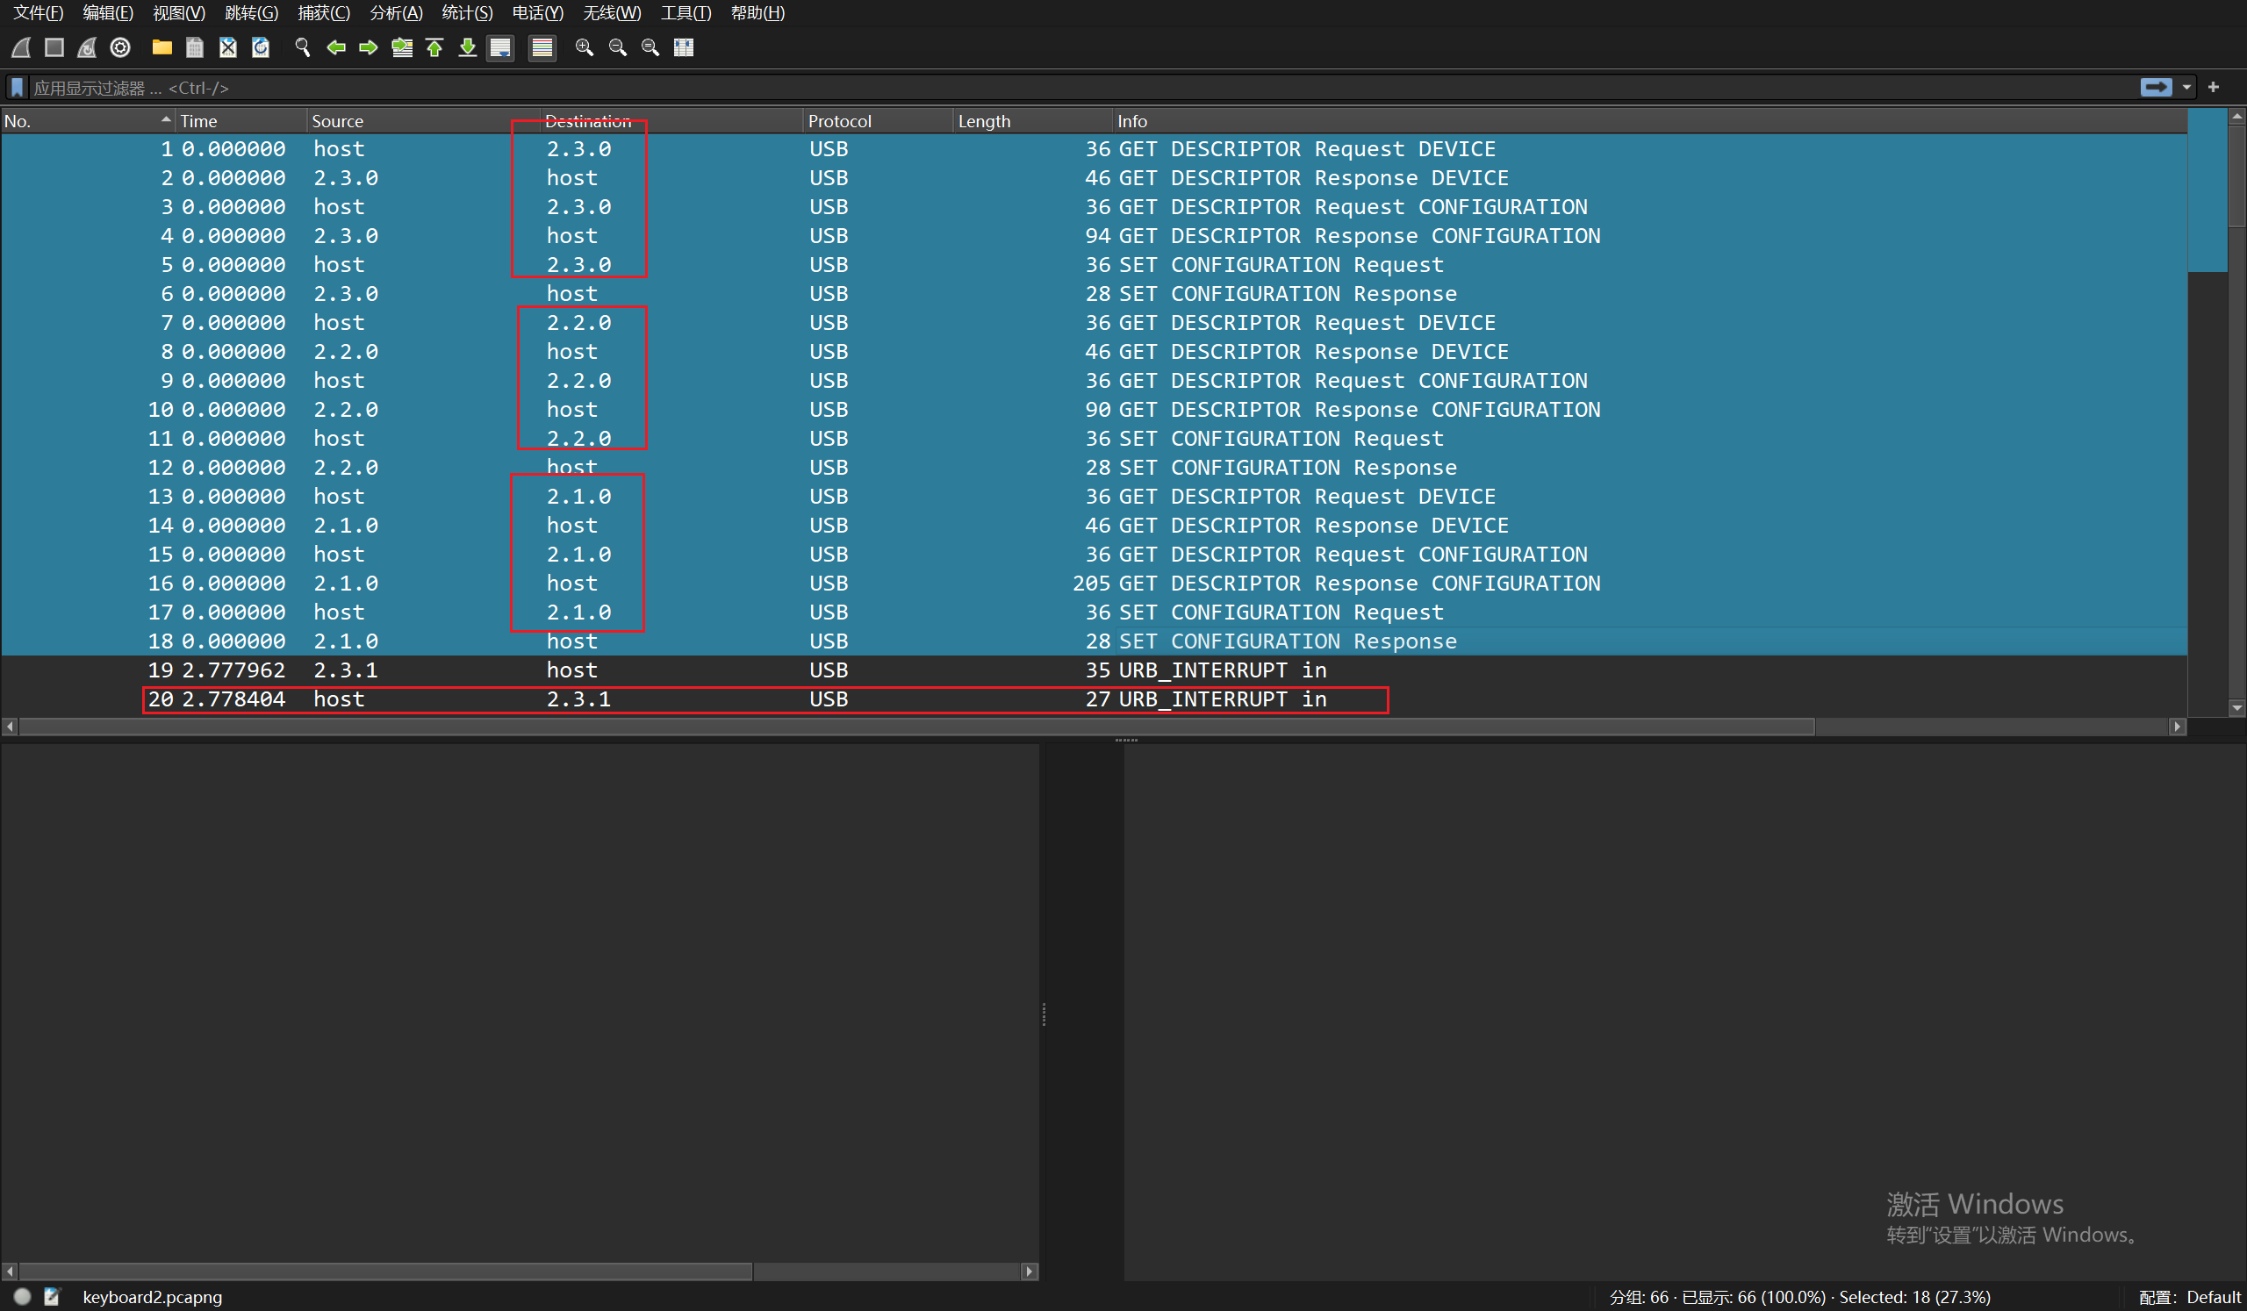Screen dimensions: 2247x1311
Task: Click the Protocol column header
Action: coord(838,120)
